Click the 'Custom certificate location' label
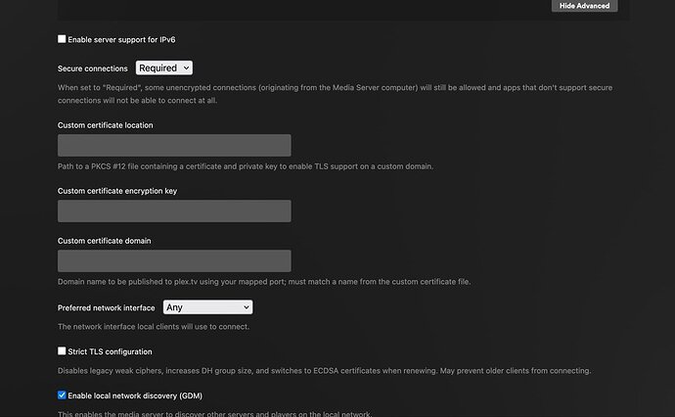The height and width of the screenshot is (417, 675). tap(105, 125)
